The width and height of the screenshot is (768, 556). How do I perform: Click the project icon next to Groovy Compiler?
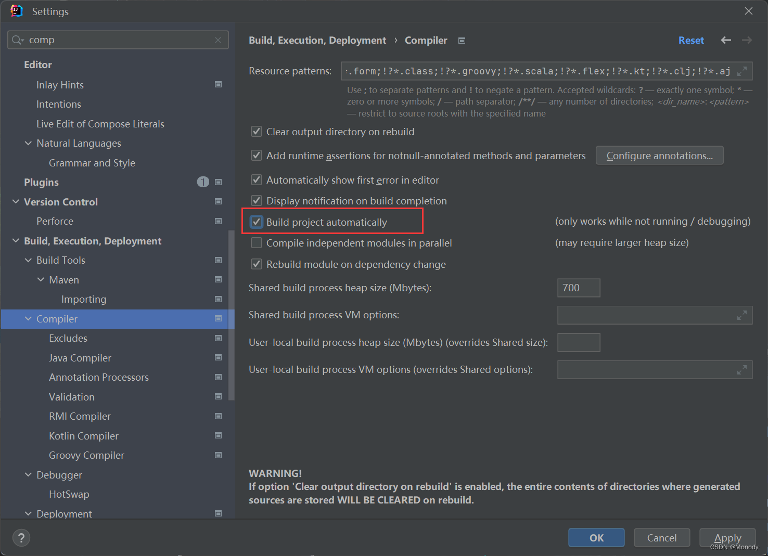click(219, 455)
